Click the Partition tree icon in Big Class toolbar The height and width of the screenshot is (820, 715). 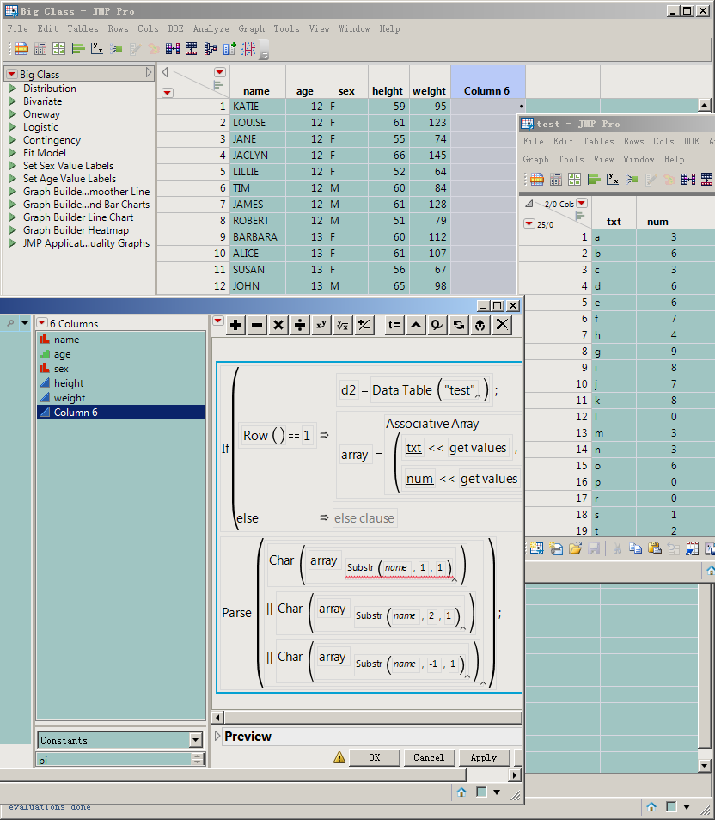[211, 49]
